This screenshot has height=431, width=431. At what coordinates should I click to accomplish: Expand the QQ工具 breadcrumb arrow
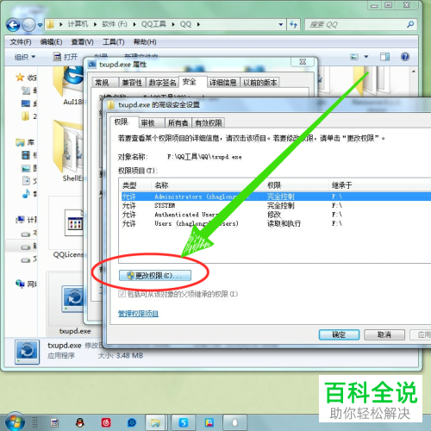pyautogui.click(x=173, y=24)
